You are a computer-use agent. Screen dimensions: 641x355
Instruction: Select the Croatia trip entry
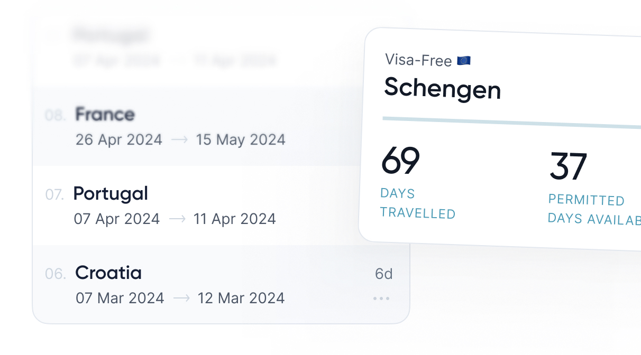108,273
